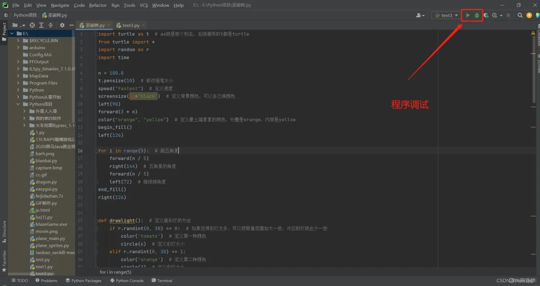This screenshot has width=540, height=286.
Task: Expand the 外星人入侵 folder
Action: coord(25,112)
